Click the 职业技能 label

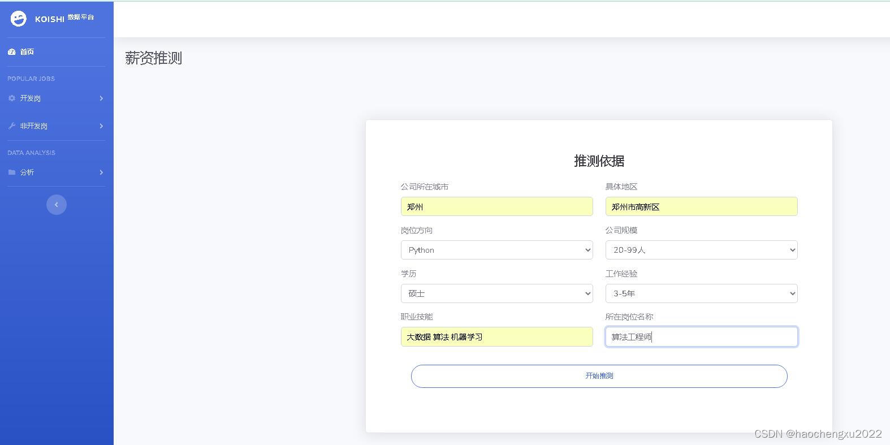click(x=417, y=317)
